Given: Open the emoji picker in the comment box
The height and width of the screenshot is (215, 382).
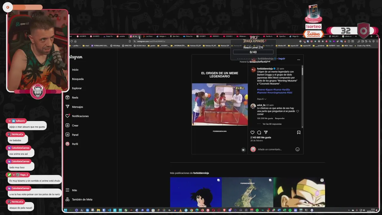Looking at the screenshot, I should coord(298,149).
